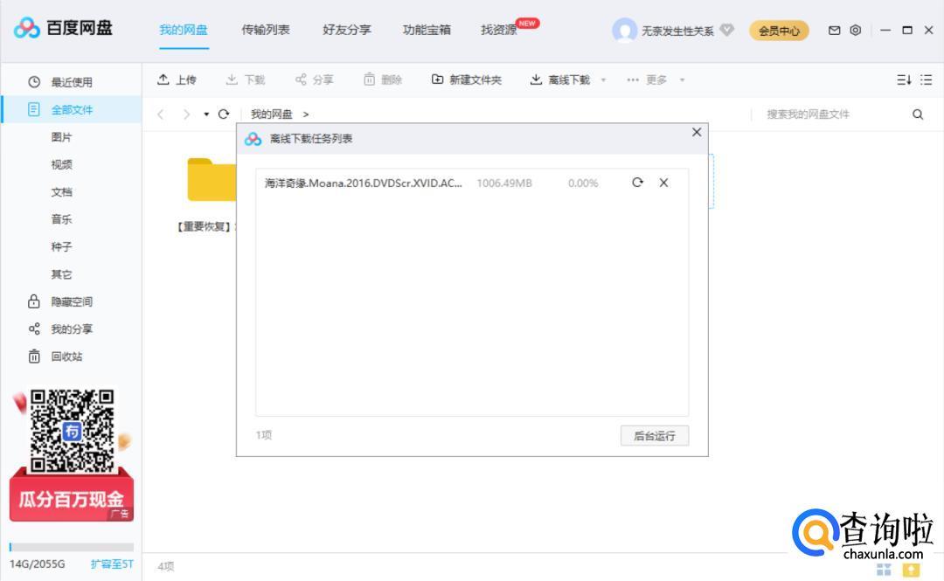Go forward with the right arrow
Image resolution: width=944 pixels, height=581 pixels.
[x=187, y=114]
